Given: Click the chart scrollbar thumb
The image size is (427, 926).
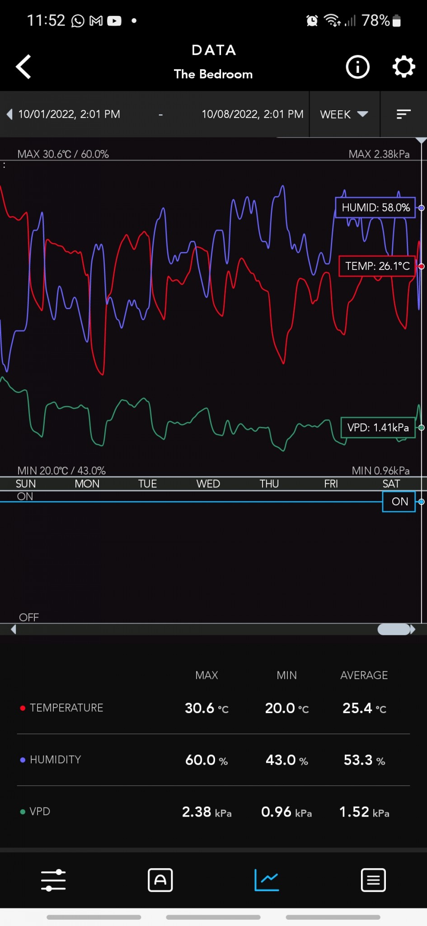Looking at the screenshot, I should (394, 629).
